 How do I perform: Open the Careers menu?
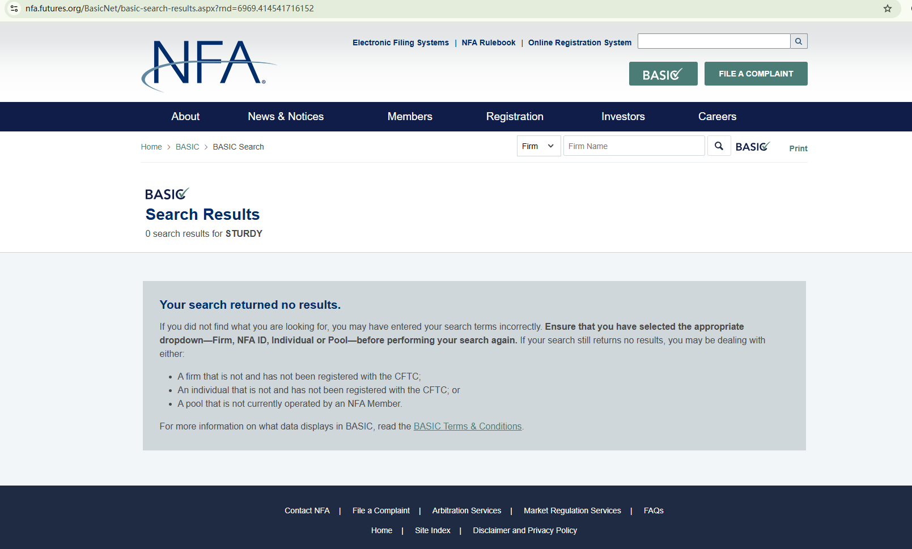click(717, 117)
